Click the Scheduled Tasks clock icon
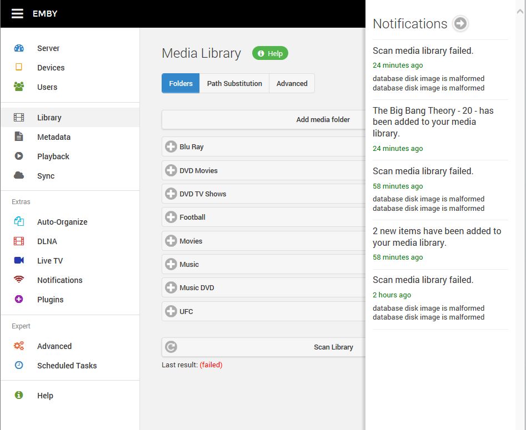This screenshot has width=526, height=430. 19,366
